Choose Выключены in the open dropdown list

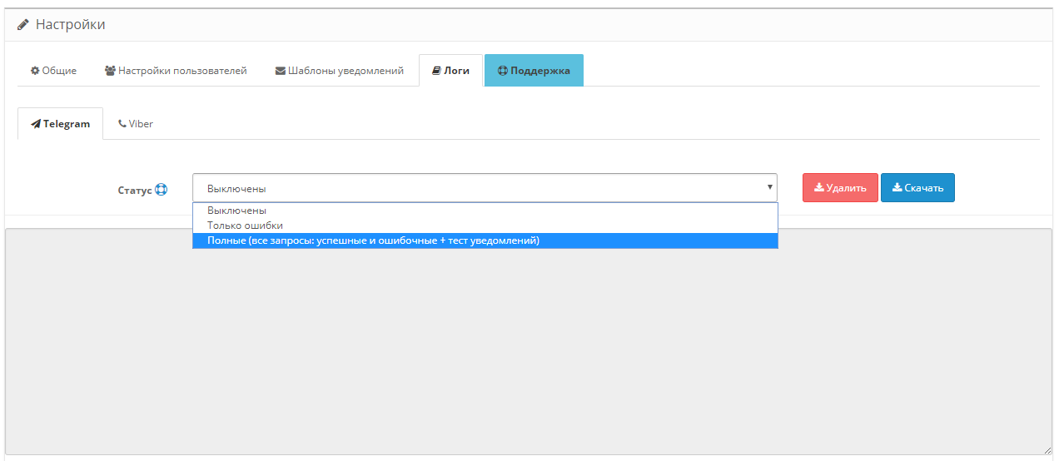point(236,211)
